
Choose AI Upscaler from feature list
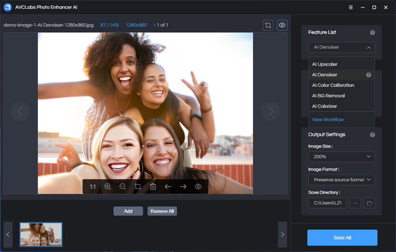342,64
